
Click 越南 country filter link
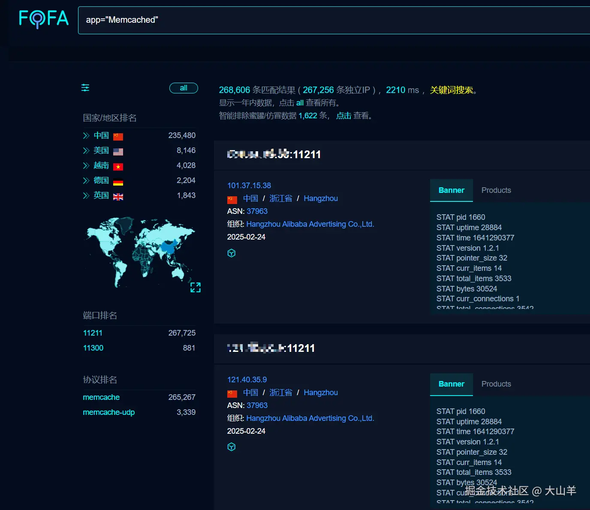(x=101, y=165)
